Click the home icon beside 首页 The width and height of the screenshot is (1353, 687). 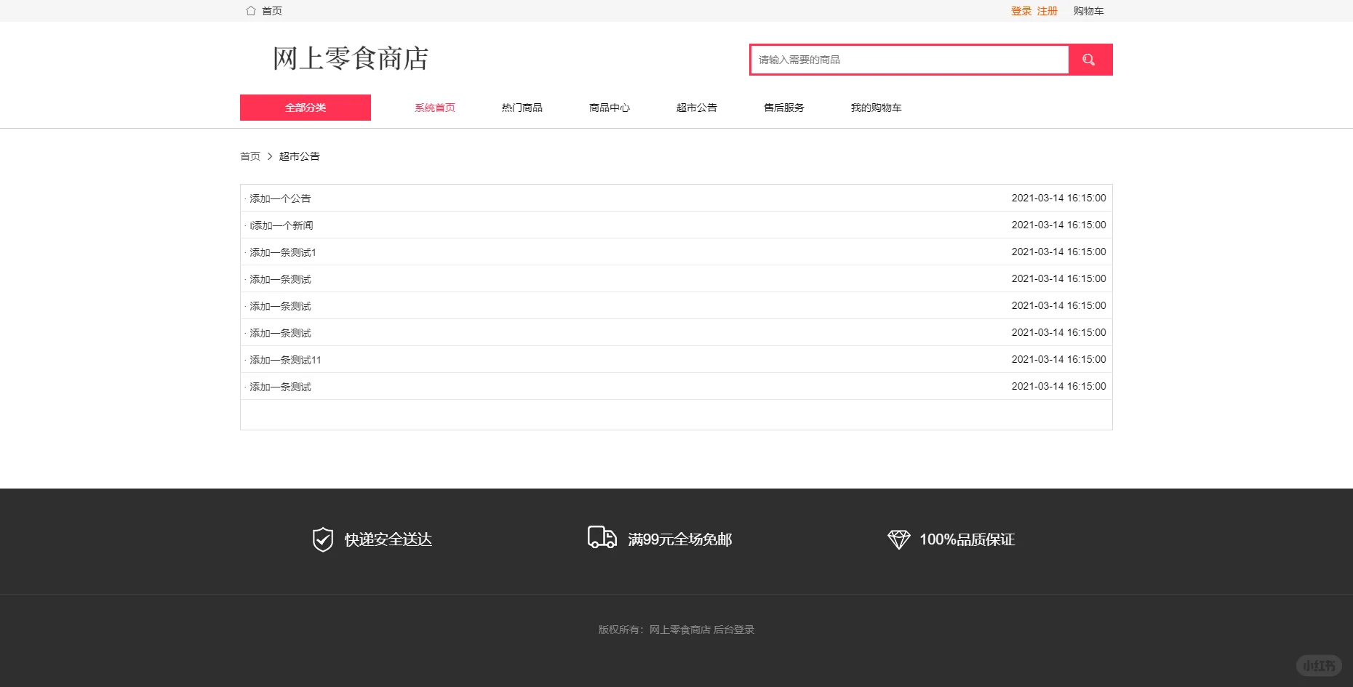click(x=250, y=10)
